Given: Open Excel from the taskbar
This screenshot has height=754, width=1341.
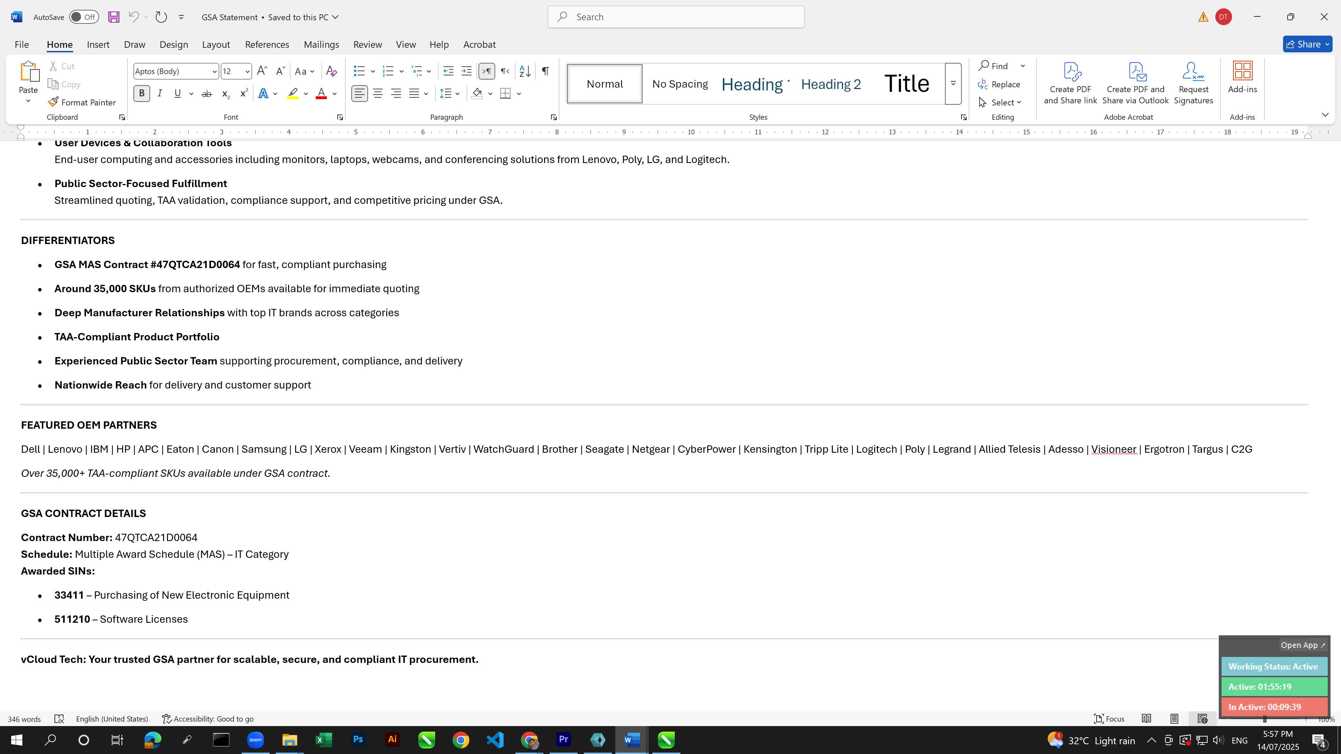Looking at the screenshot, I should point(324,740).
